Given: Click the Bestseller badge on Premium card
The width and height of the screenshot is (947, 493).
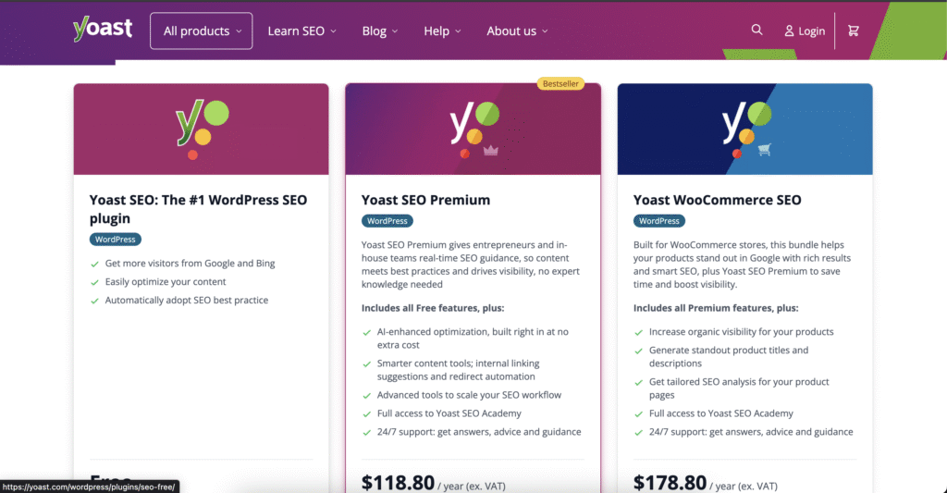Looking at the screenshot, I should pyautogui.click(x=560, y=84).
